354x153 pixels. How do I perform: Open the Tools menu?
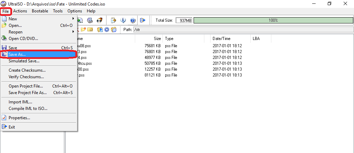coord(58,11)
